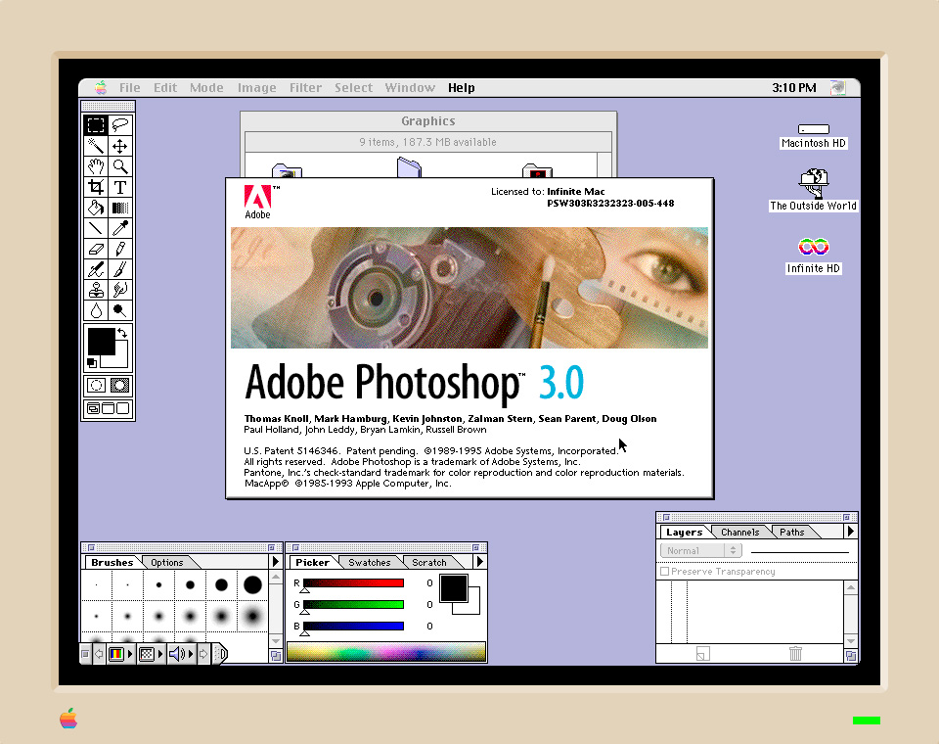Switch to the Channels tab
939x744 pixels.
739,532
